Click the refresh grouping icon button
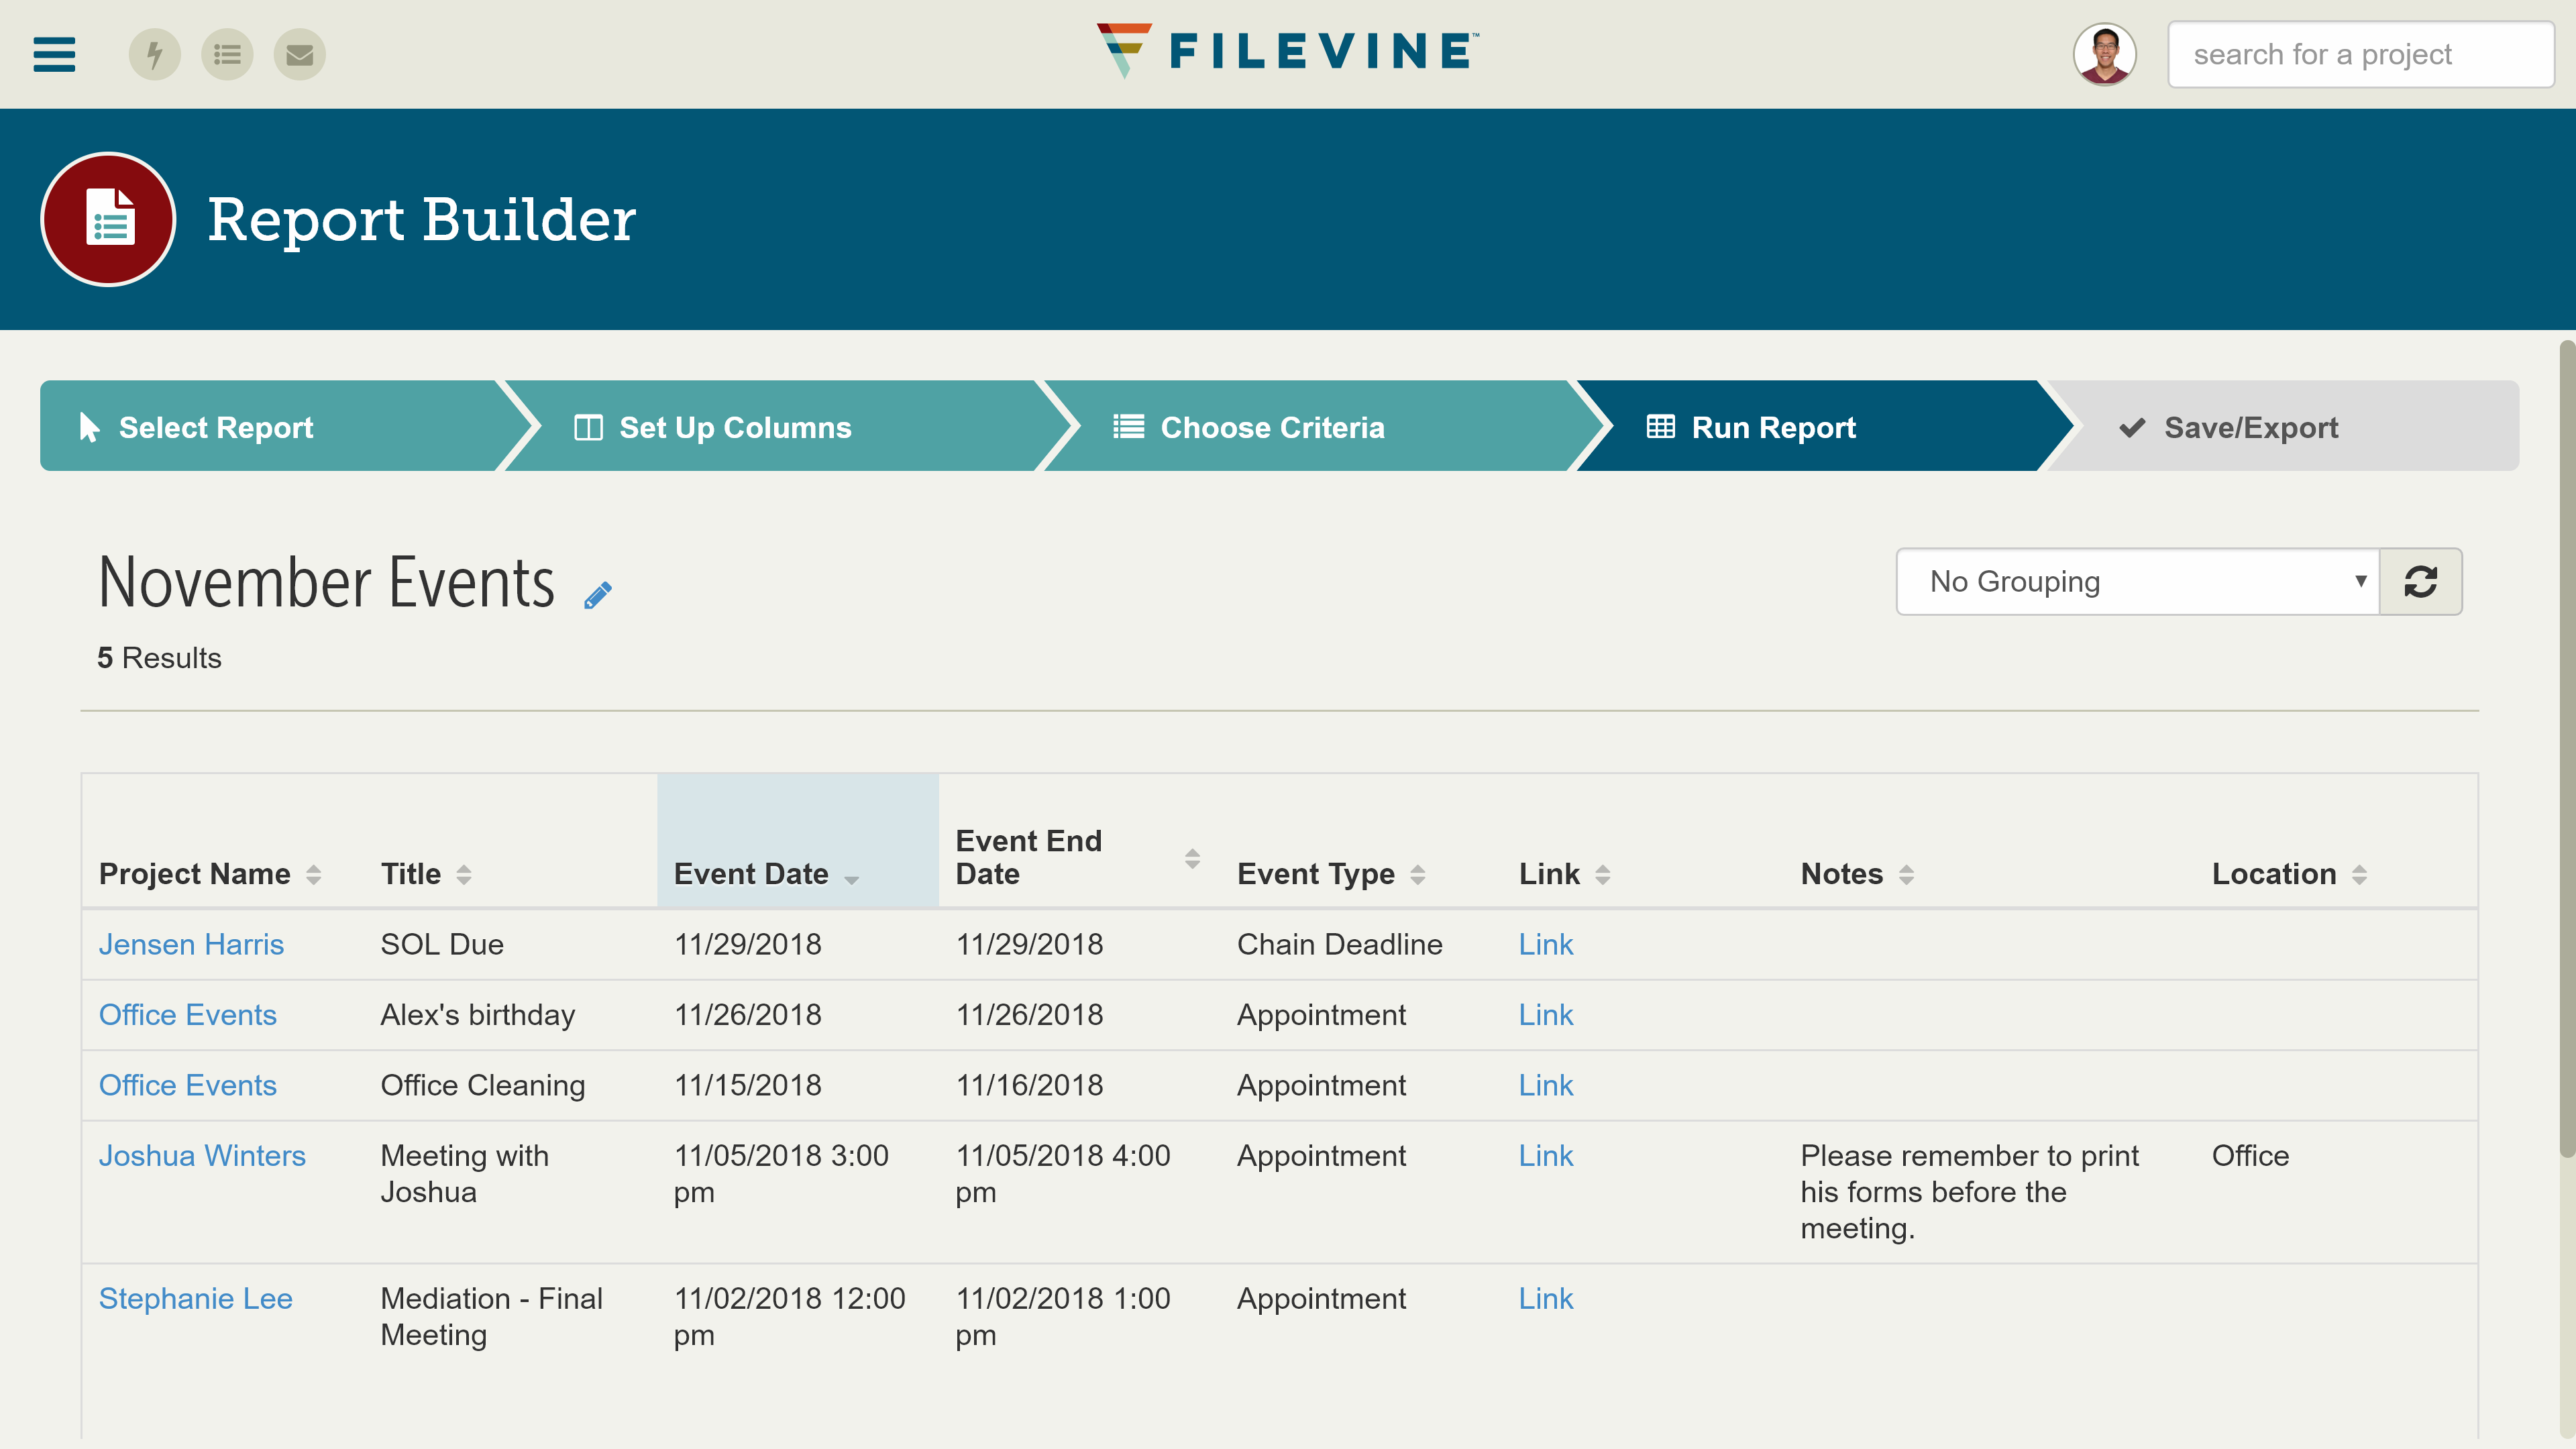Viewport: 2576px width, 1449px height. tap(2420, 581)
